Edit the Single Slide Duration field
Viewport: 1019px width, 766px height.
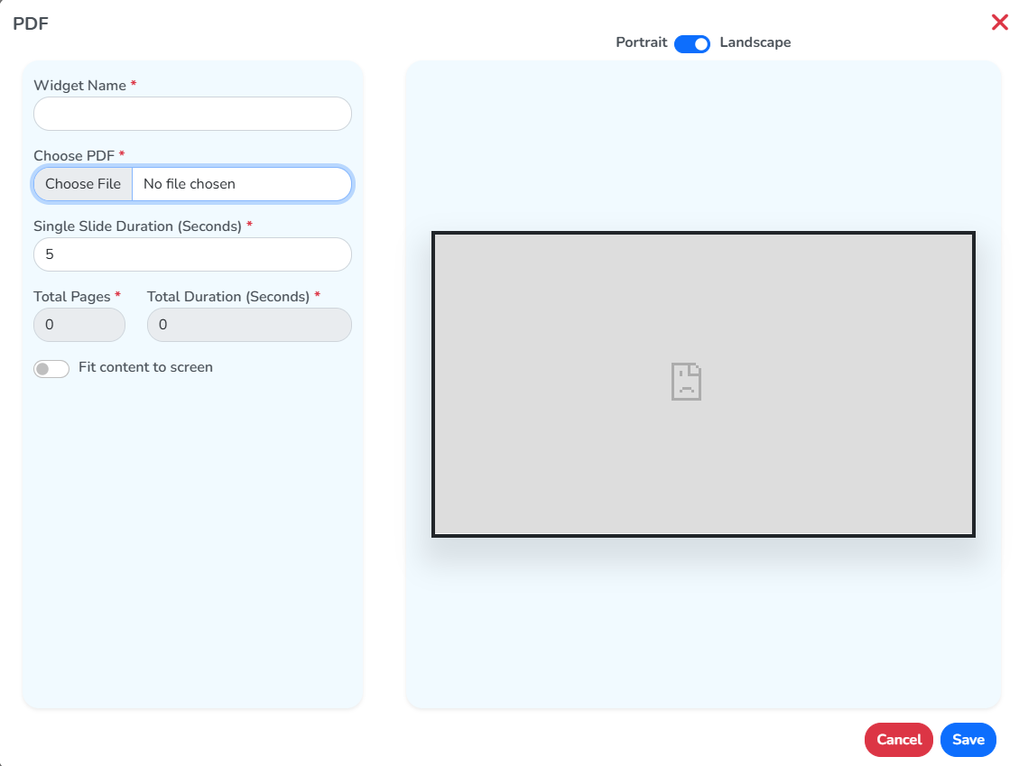[x=192, y=254]
